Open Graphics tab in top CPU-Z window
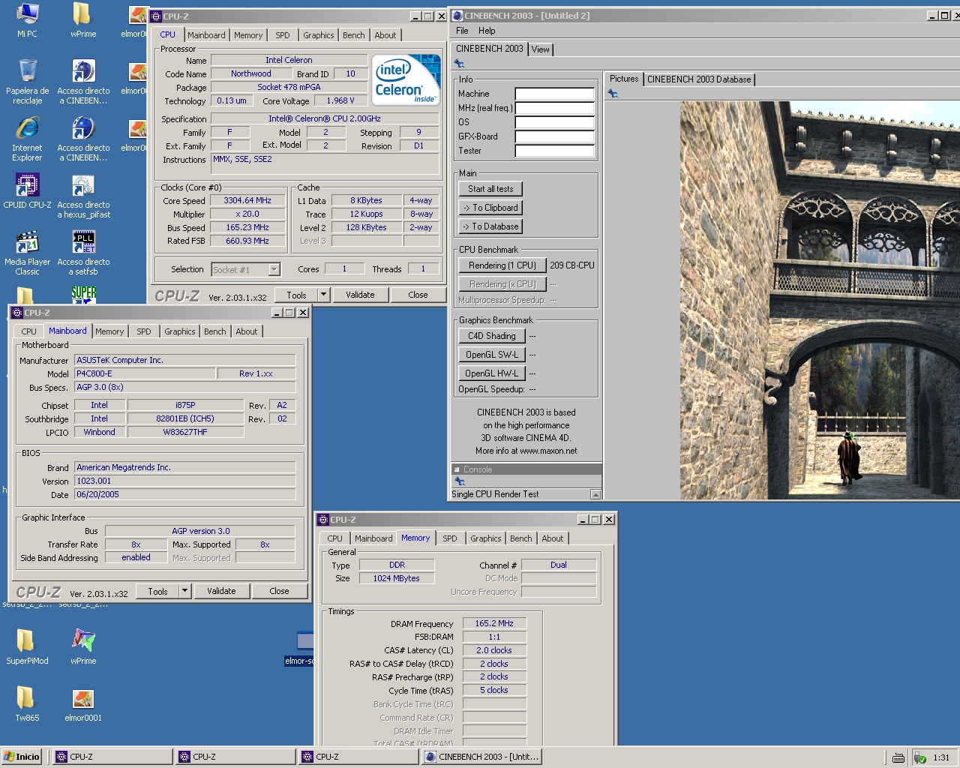This screenshot has height=768, width=960. coord(318,35)
